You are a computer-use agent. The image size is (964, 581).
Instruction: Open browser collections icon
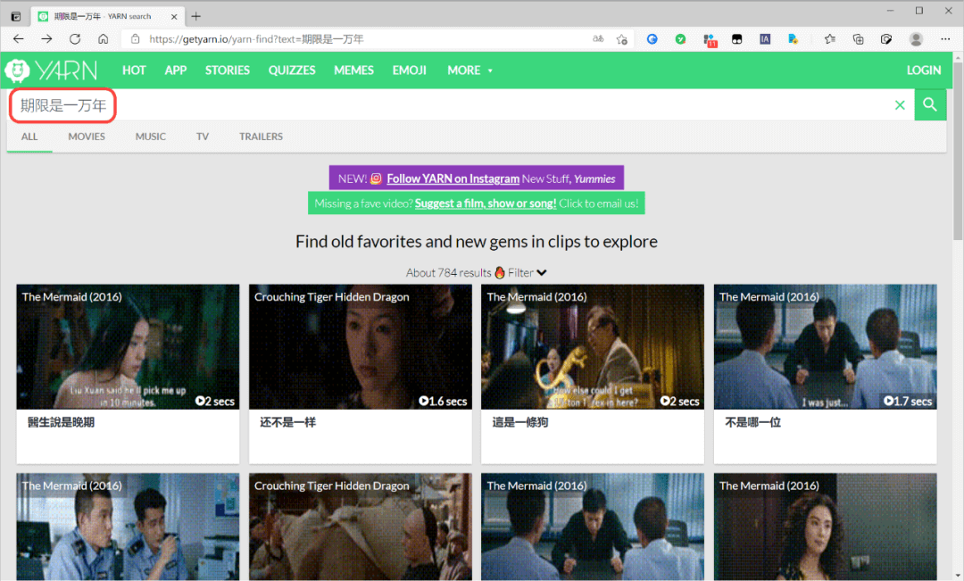coord(859,38)
